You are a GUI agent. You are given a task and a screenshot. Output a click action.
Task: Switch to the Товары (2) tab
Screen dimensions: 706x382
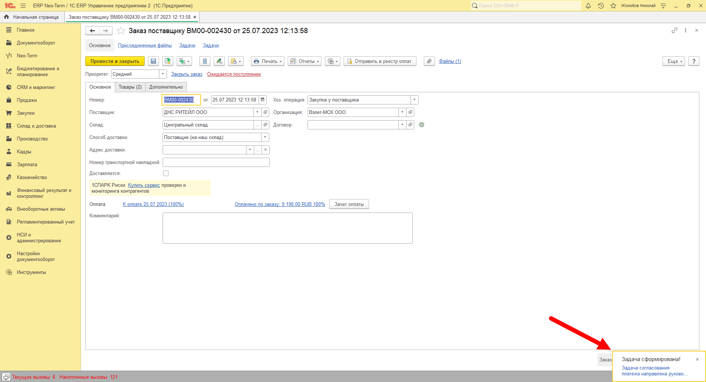(x=130, y=87)
